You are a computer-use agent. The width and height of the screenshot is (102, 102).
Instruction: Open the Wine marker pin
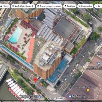(66, 80)
